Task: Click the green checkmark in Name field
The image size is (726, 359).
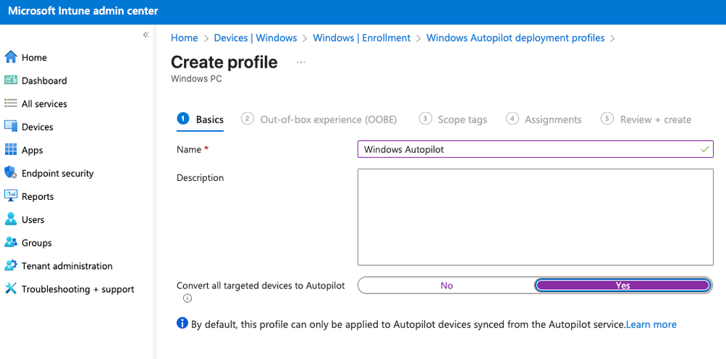Action: click(x=705, y=149)
